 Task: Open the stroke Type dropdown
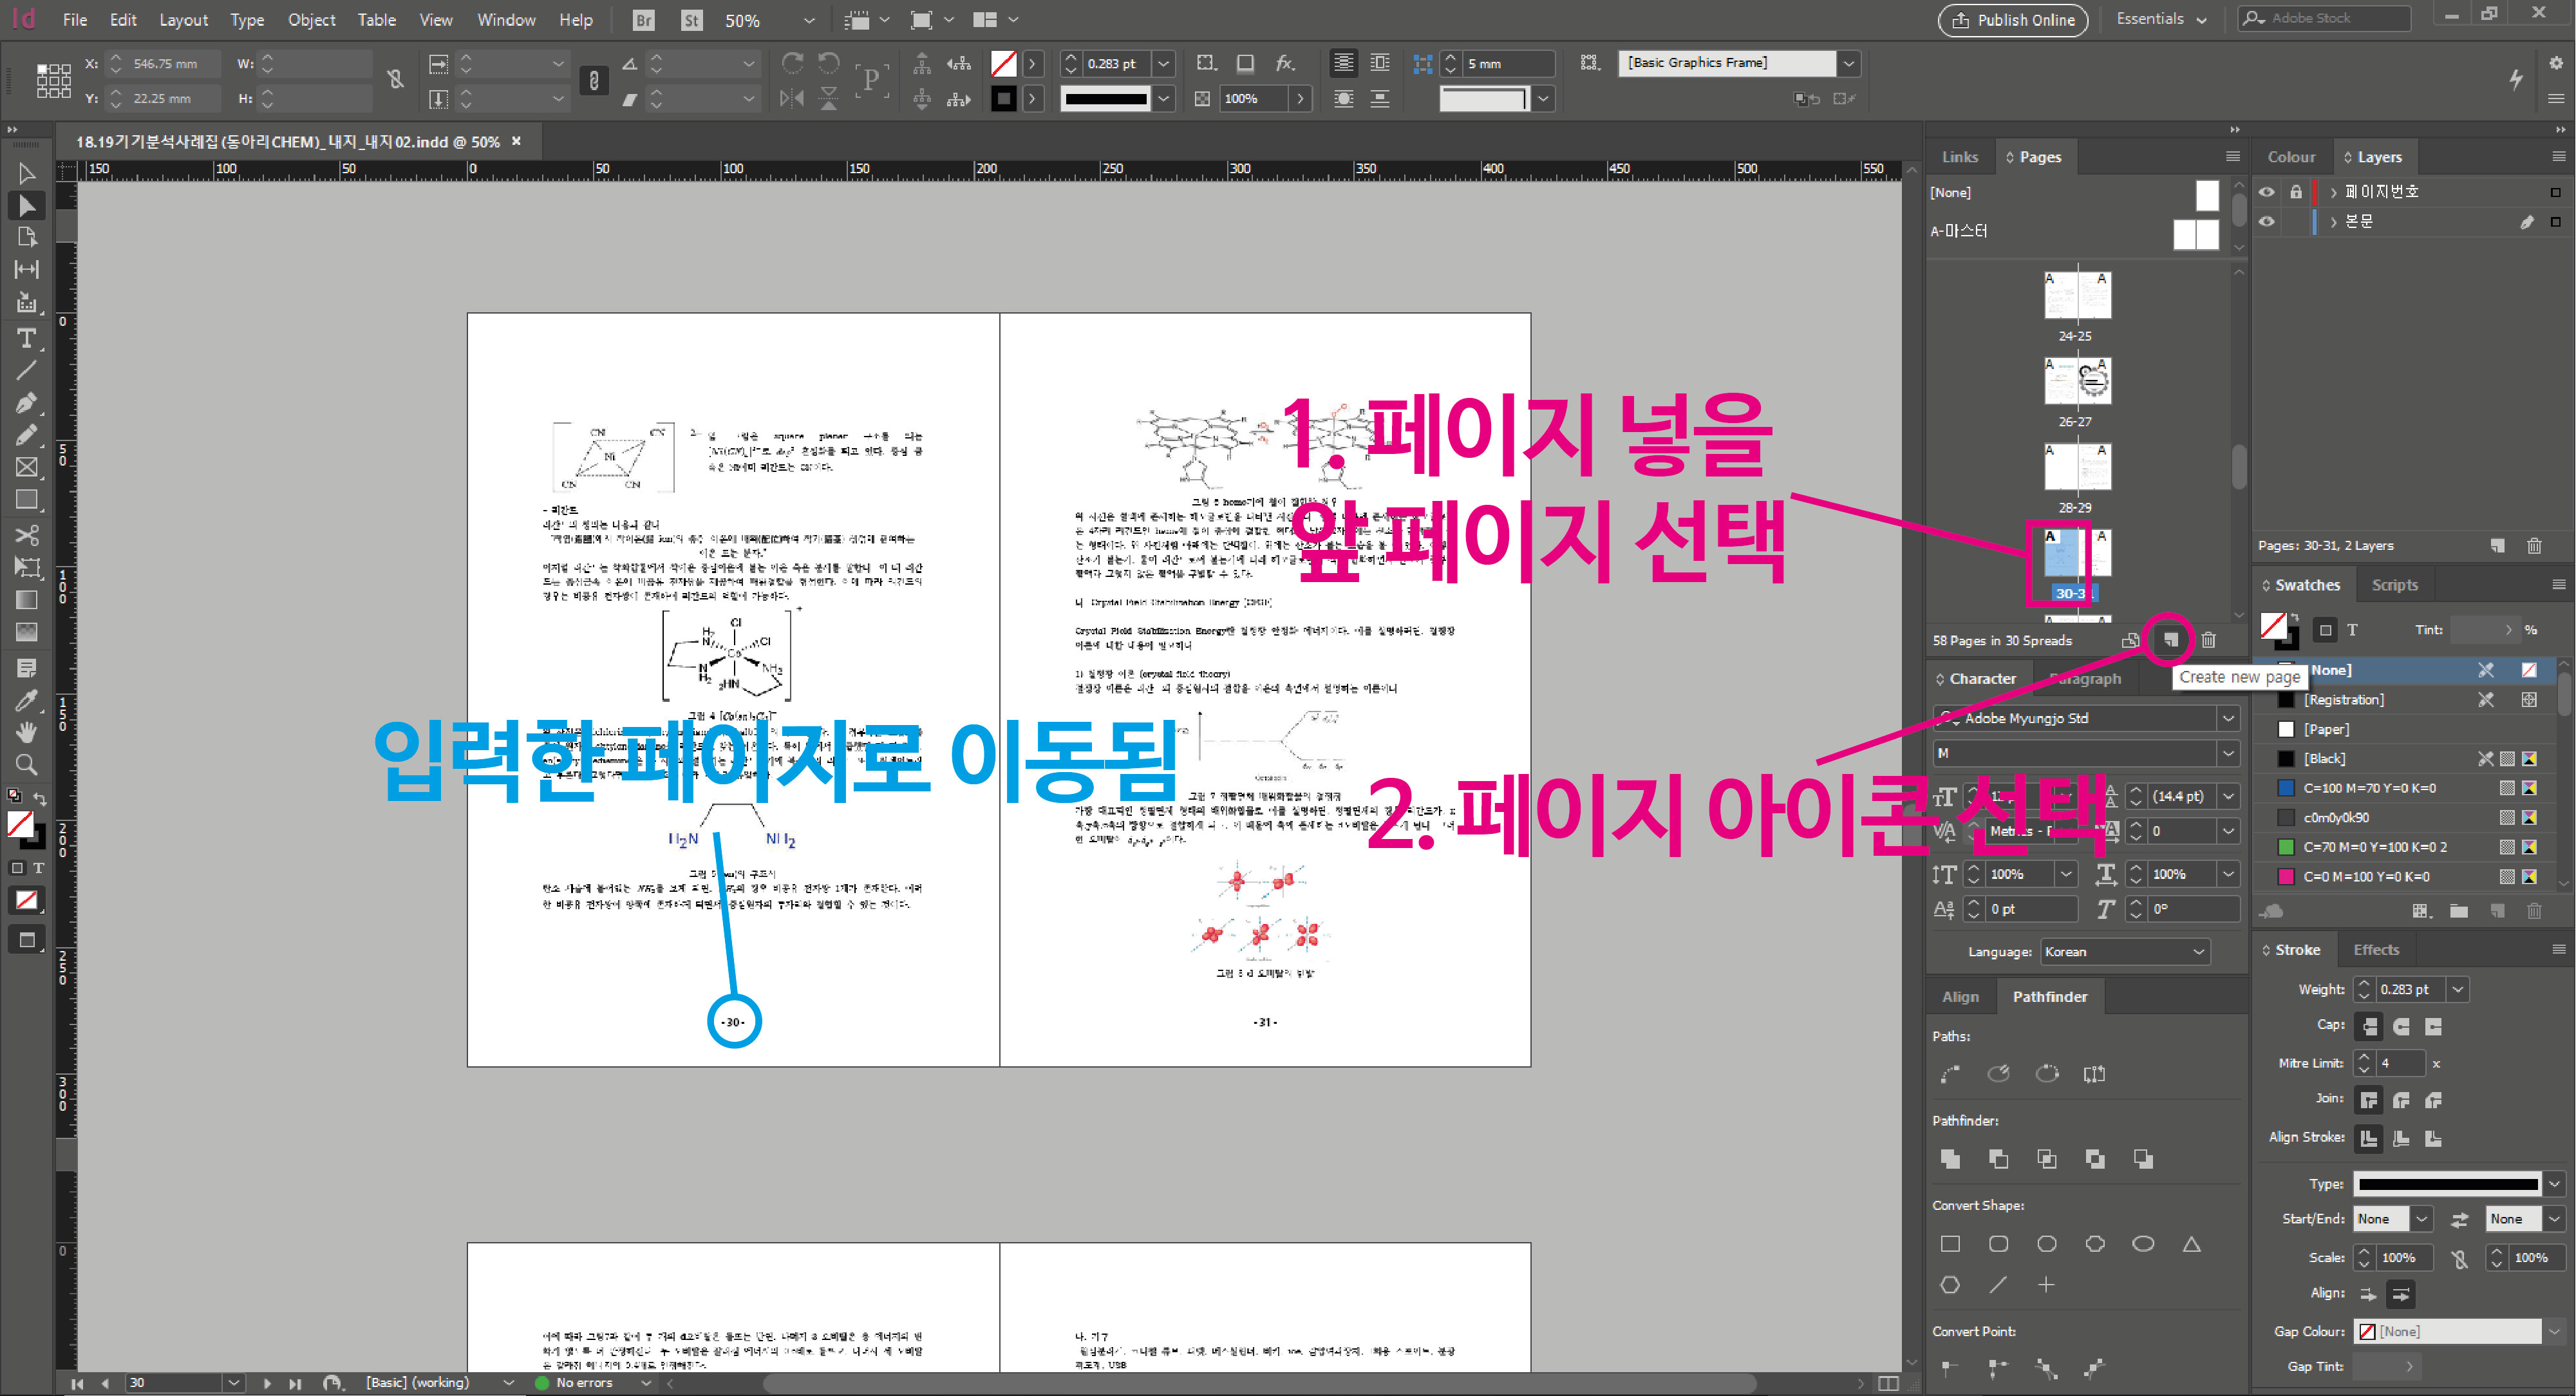click(x=2553, y=1184)
